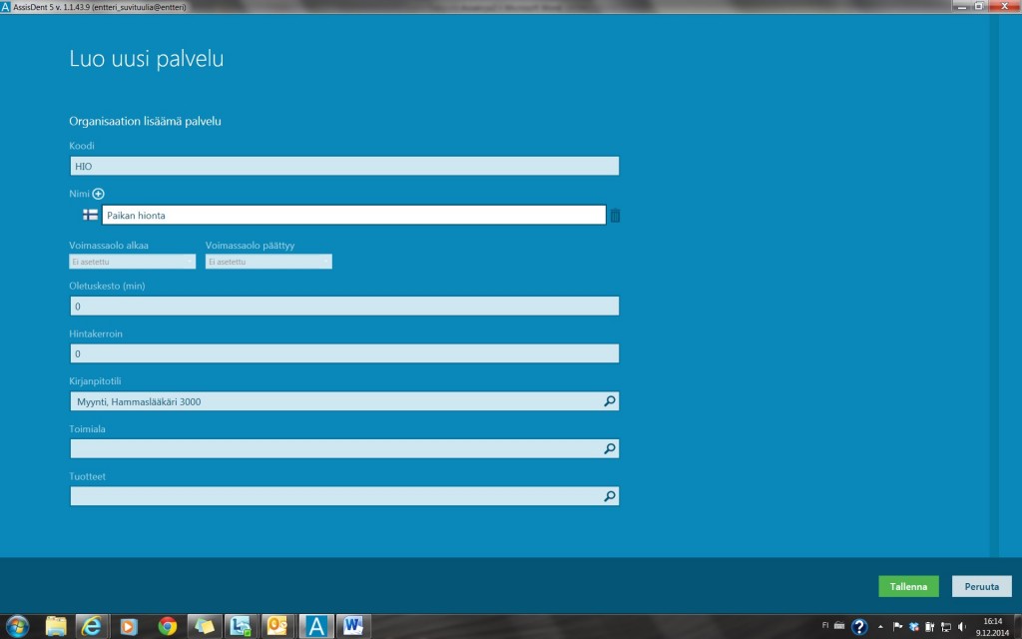Image resolution: width=1022 pixels, height=639 pixels.
Task: Click the Finnish flag language icon
Action: click(x=90, y=215)
